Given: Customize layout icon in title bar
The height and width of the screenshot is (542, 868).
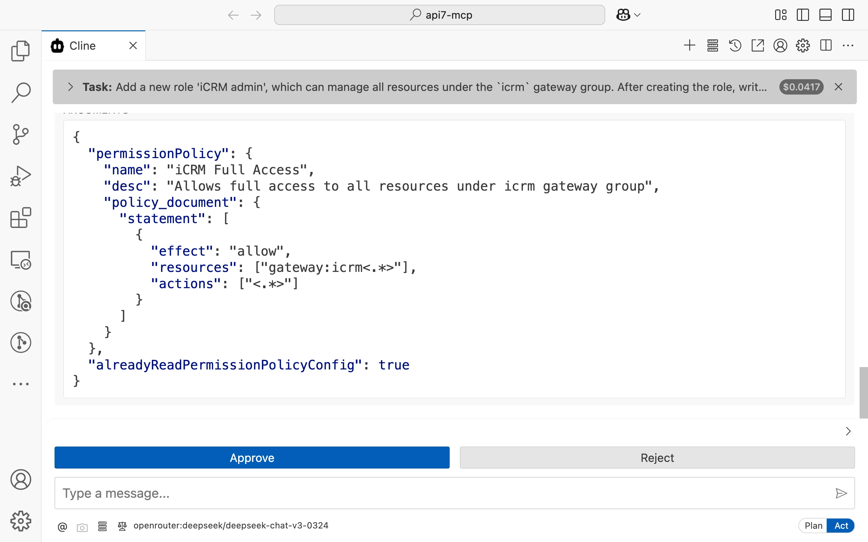Looking at the screenshot, I should 781,15.
